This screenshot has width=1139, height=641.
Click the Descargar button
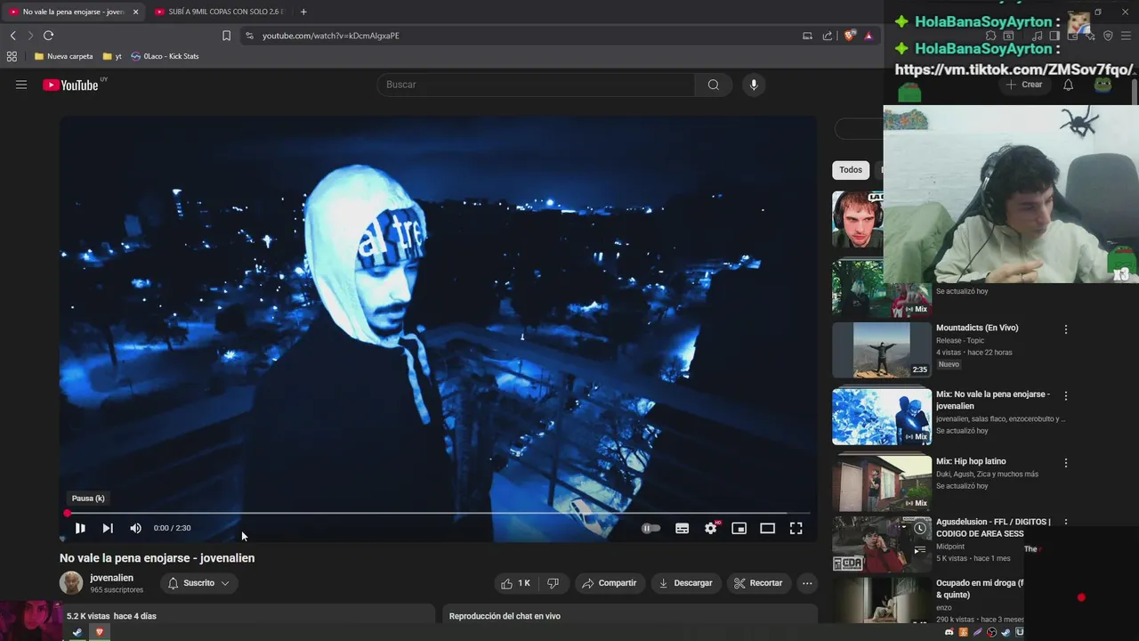point(685,583)
